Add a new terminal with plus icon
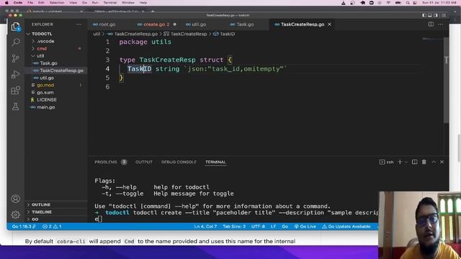This screenshot has height=259, width=461. pos(400,162)
